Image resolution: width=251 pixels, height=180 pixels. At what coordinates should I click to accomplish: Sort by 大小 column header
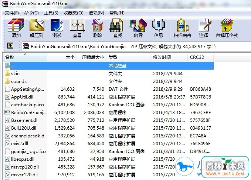[62, 57]
